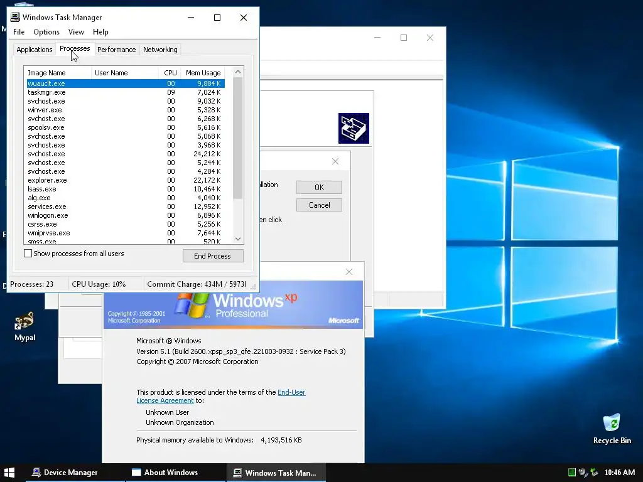The width and height of the screenshot is (643, 482).
Task: Open the End-User License Agreement link
Action: 221,397
